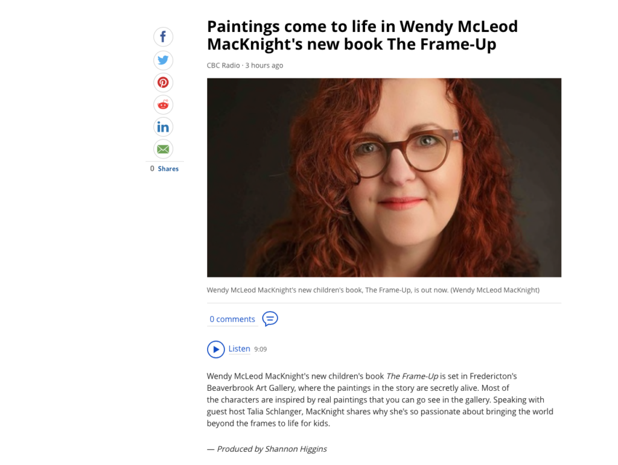Pin the article with Pinterest icon
The height and width of the screenshot is (465, 618).
(x=163, y=82)
